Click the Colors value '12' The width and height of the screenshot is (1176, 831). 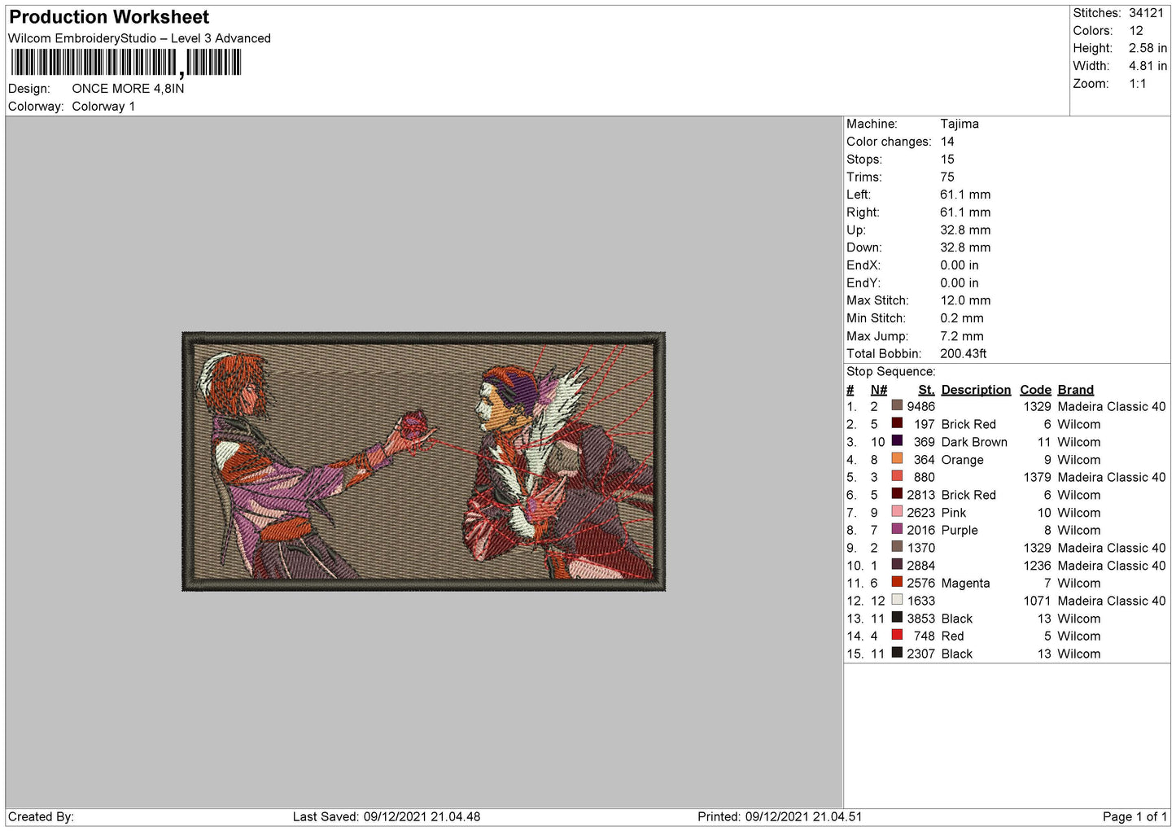(1136, 31)
